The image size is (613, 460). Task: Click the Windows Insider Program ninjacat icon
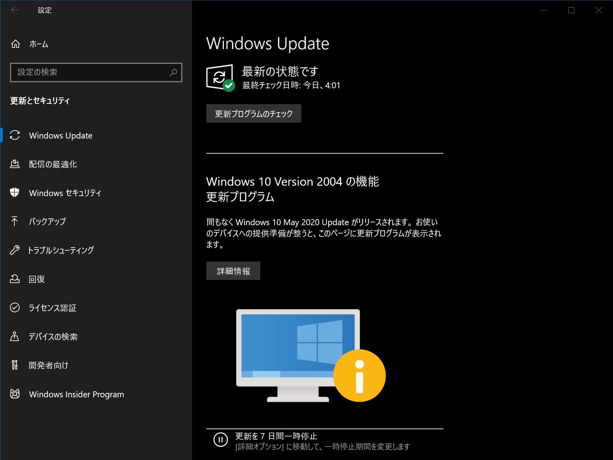click(15, 394)
